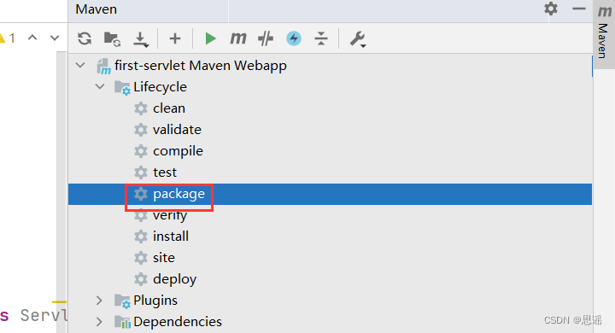Viewport: 615px width, 333px height.
Task: Click the editor warning count indicator
Action: (8, 38)
